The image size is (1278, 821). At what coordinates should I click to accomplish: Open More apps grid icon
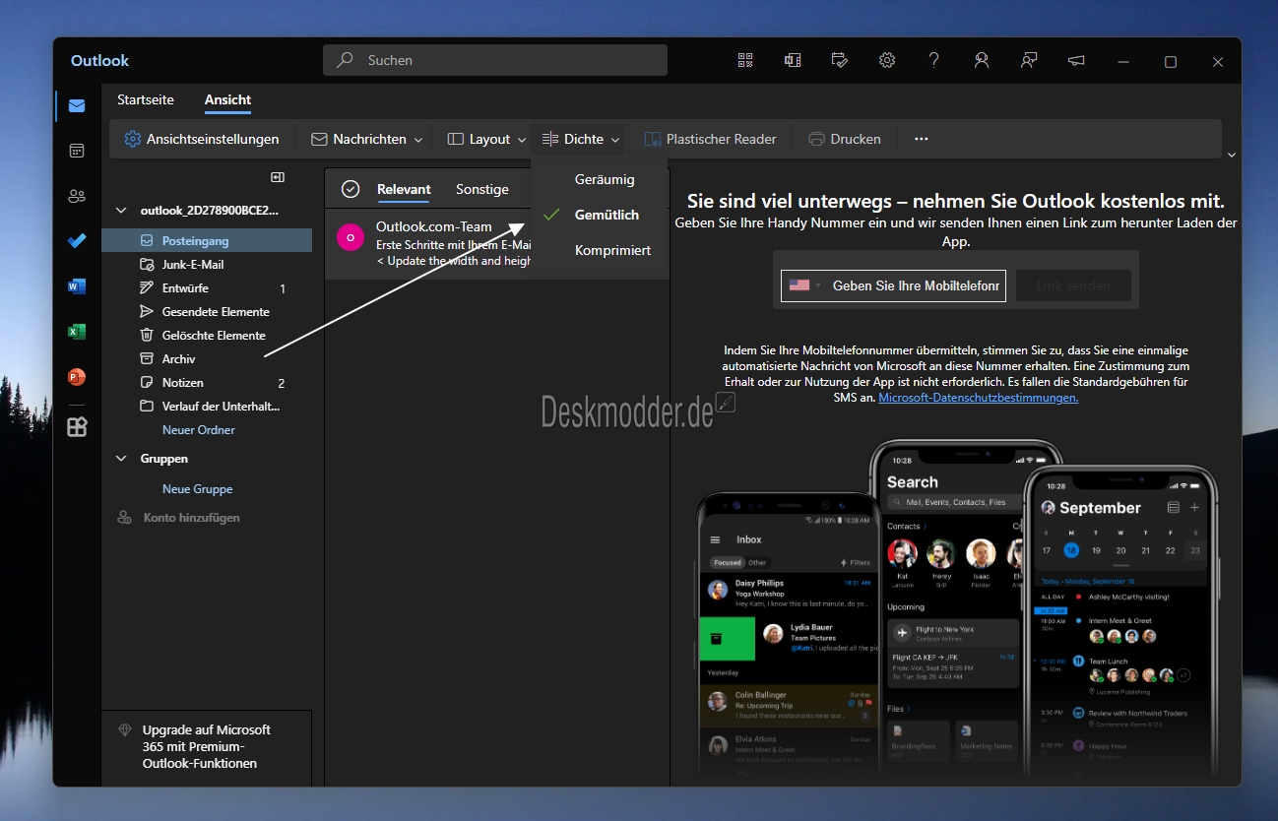[x=77, y=427]
